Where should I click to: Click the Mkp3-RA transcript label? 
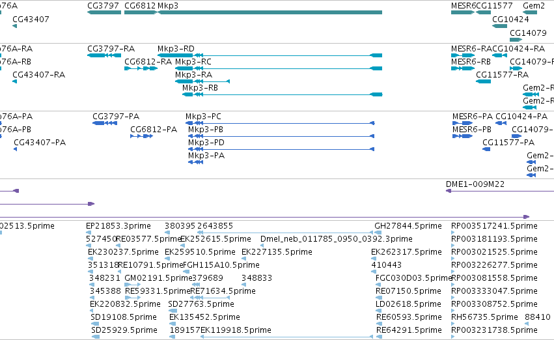[x=193, y=75]
